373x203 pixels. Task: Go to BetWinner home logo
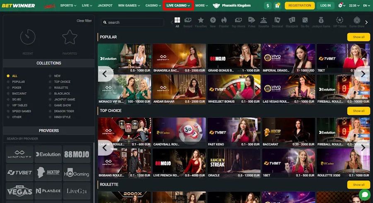[18, 5]
